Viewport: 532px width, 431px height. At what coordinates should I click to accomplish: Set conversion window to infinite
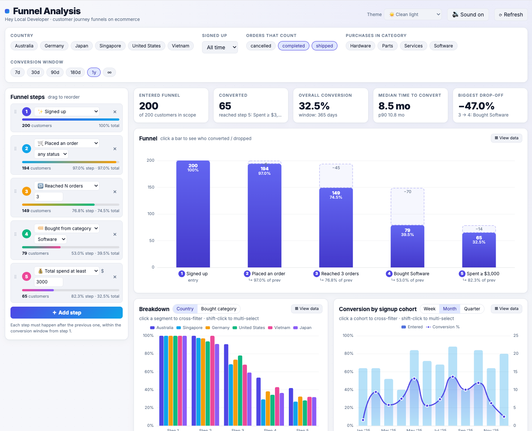(x=109, y=72)
